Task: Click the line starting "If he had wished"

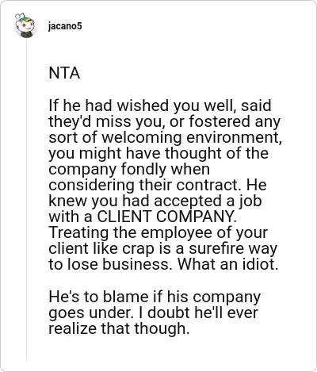Action: click(x=160, y=105)
